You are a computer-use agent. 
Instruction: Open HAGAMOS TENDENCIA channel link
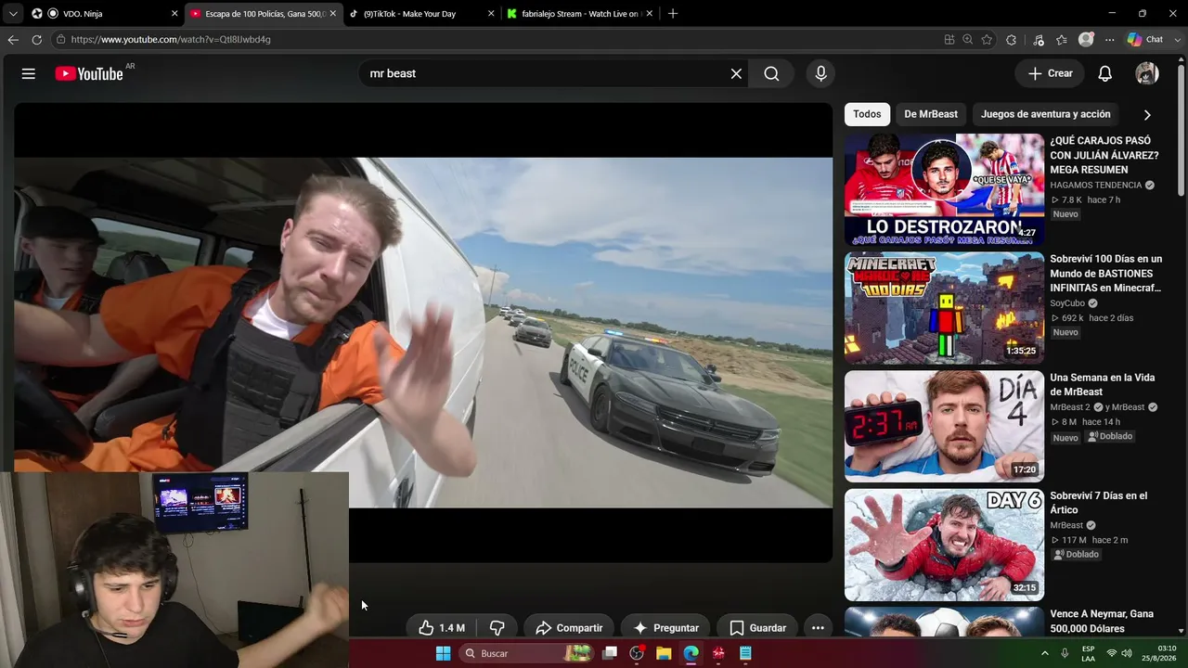point(1096,186)
